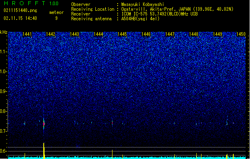Click the 1442 time marker

point(51,34)
